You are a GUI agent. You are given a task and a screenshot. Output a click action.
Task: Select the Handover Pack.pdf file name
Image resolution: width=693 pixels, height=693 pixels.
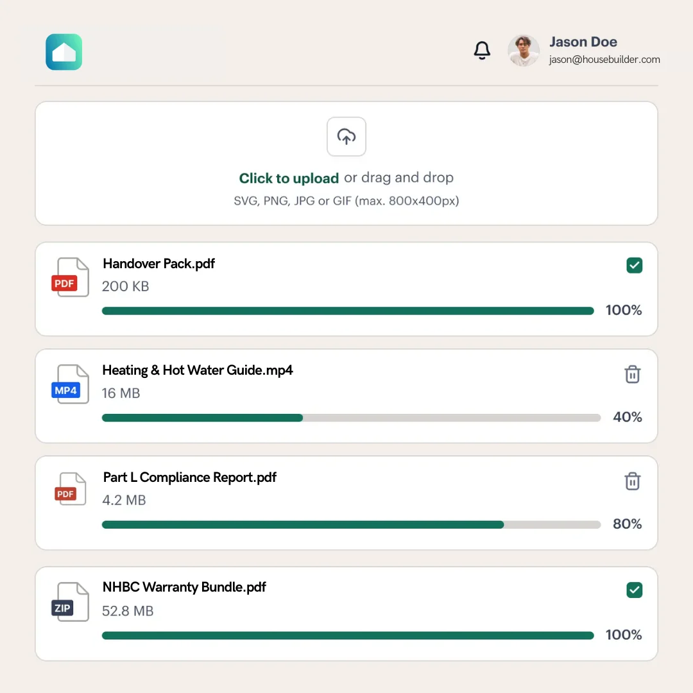(158, 264)
